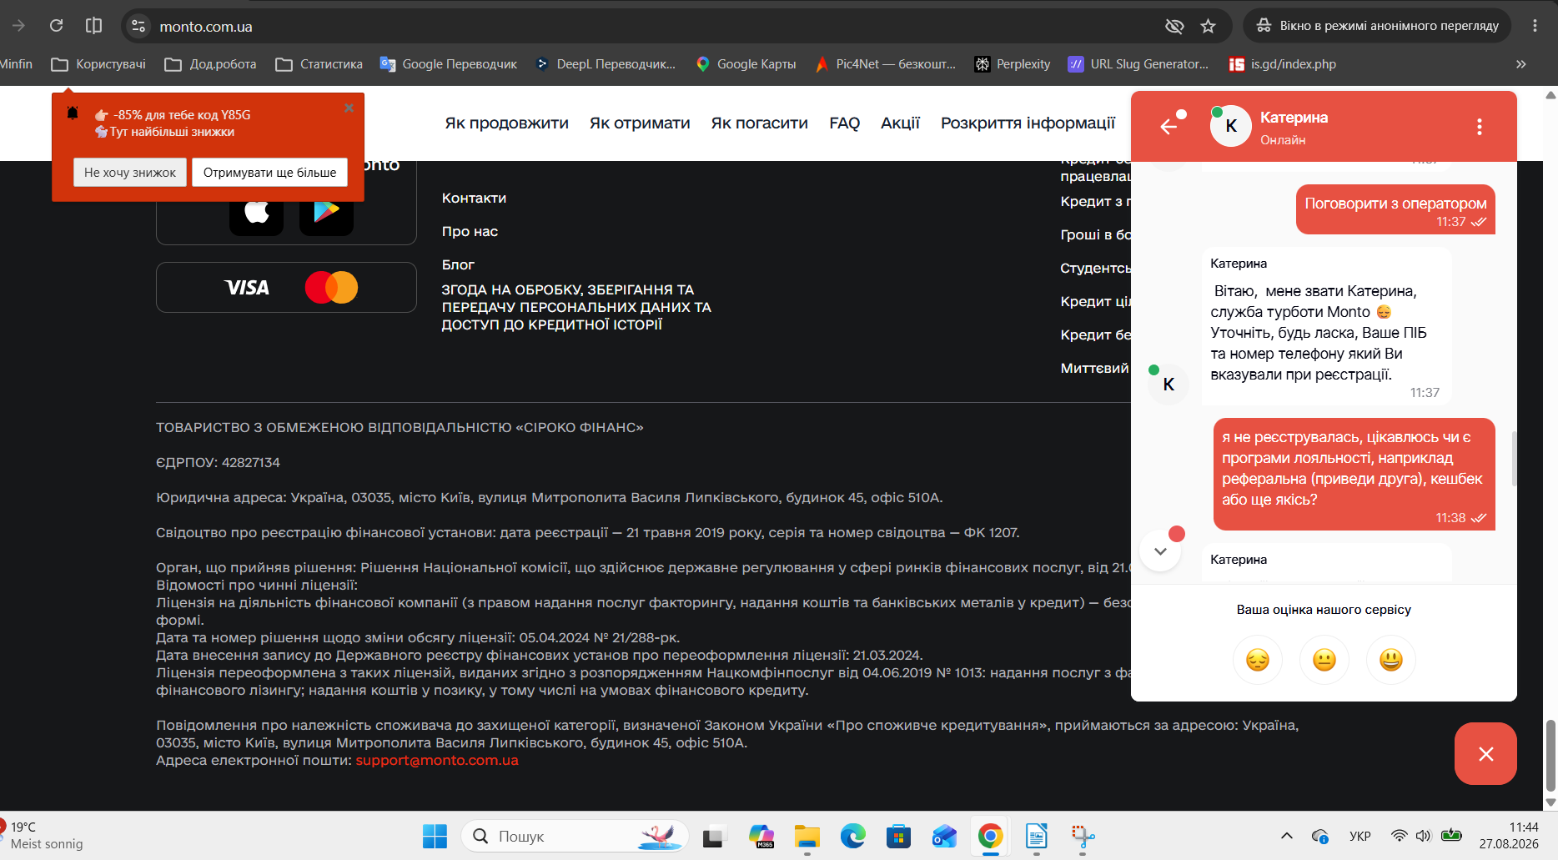1558x860 pixels.
Task: Go to the FAQ page
Action: pyautogui.click(x=844, y=123)
